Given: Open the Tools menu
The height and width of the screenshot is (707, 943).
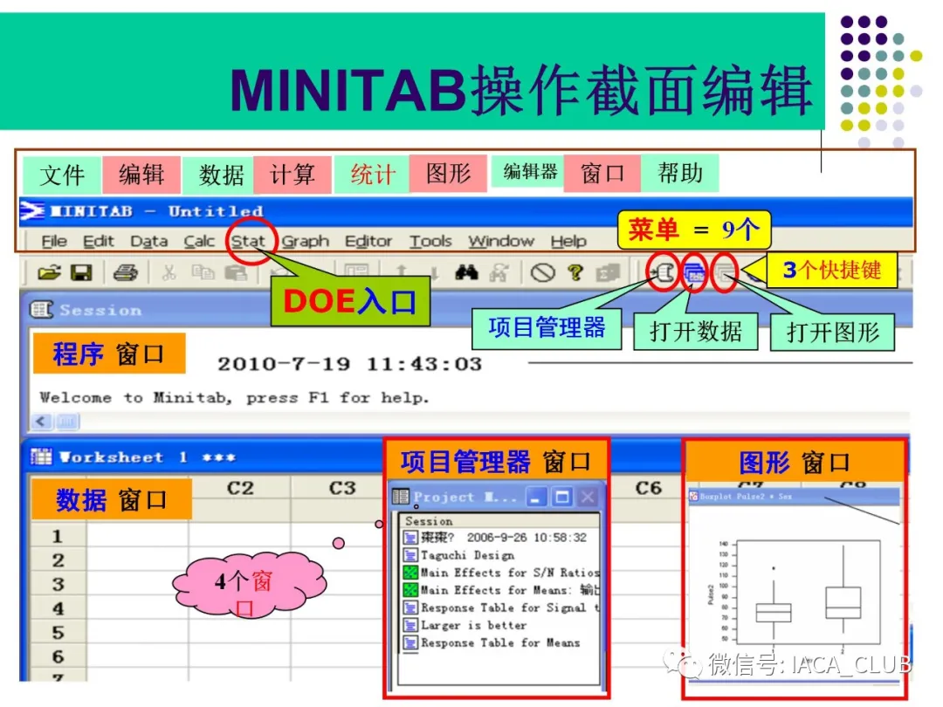Looking at the screenshot, I should click(x=430, y=241).
